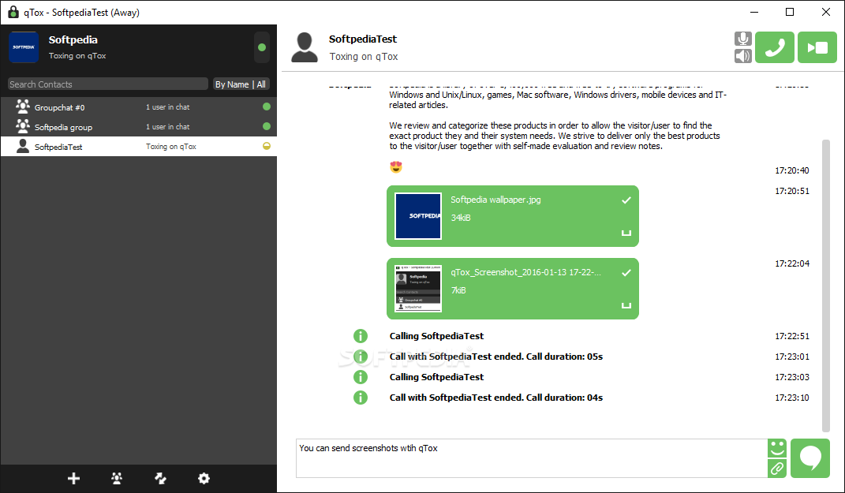
Task: Click the message text input box
Action: pos(531,458)
